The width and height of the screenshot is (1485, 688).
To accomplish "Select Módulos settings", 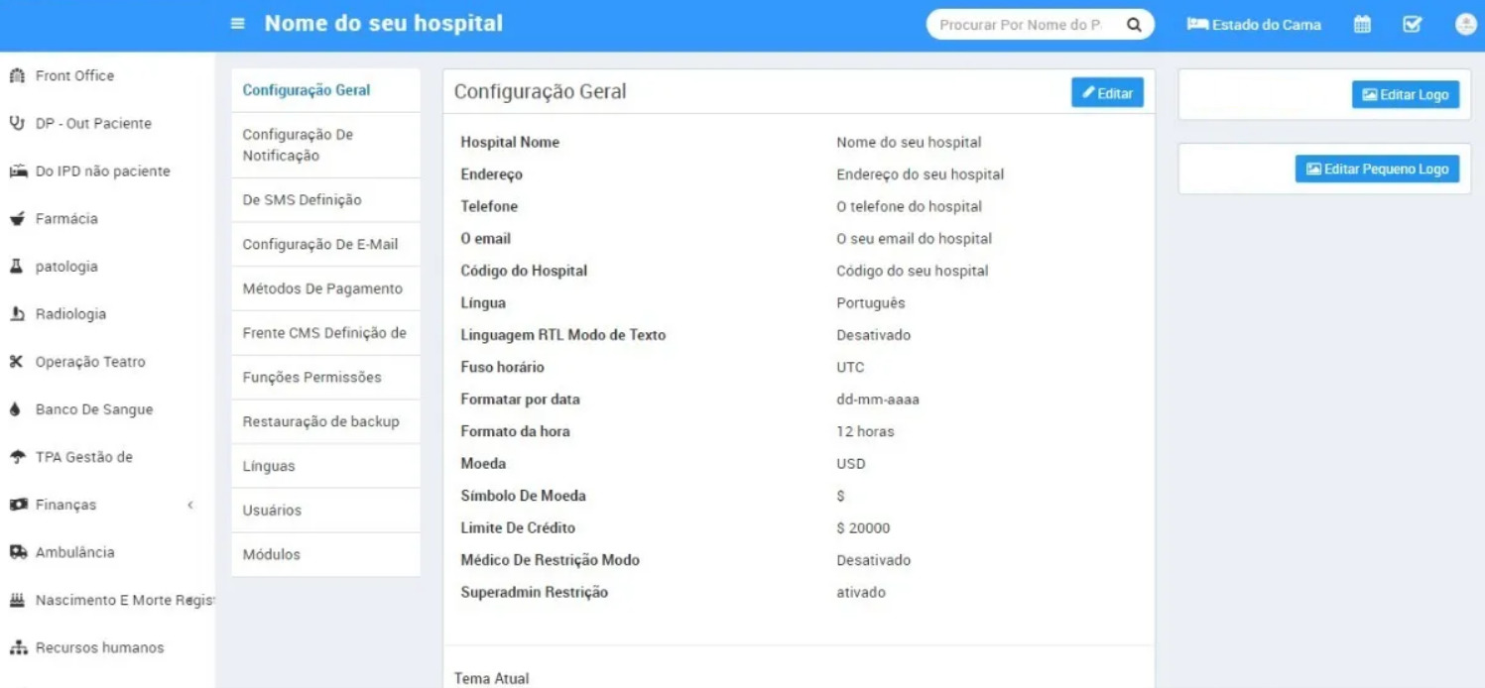I will pyautogui.click(x=325, y=554).
